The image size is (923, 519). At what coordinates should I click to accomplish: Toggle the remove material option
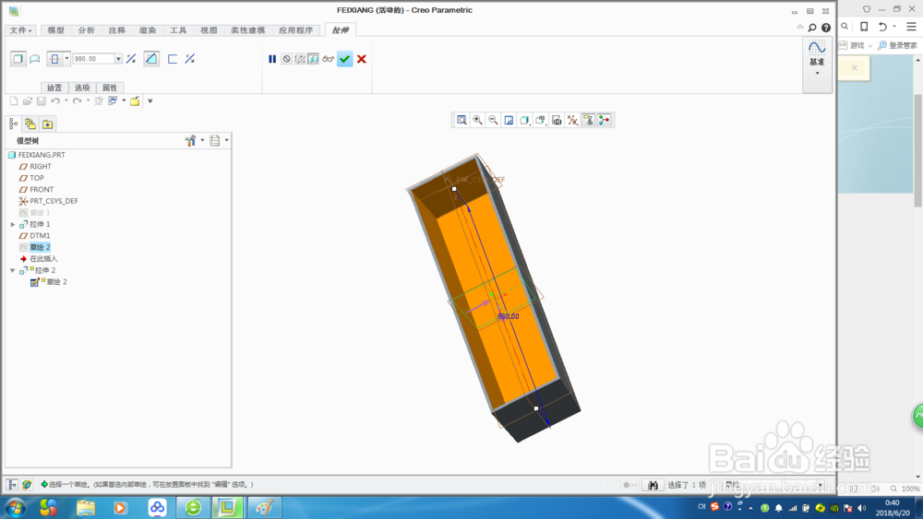click(151, 59)
